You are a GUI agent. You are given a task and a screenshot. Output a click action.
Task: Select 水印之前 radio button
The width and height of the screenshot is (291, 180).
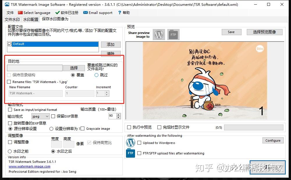[10, 152]
